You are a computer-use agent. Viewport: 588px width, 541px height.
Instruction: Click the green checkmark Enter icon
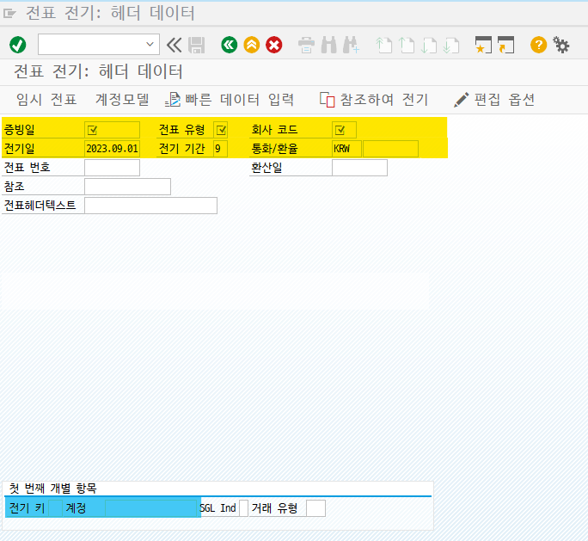point(18,45)
